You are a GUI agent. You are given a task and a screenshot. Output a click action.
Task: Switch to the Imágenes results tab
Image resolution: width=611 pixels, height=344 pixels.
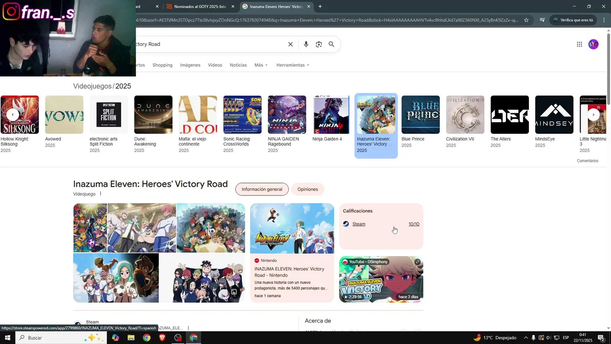(190, 65)
